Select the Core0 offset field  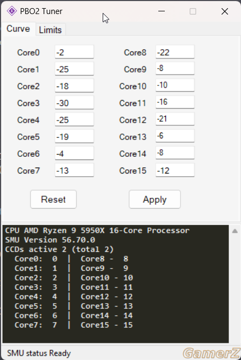click(x=74, y=52)
